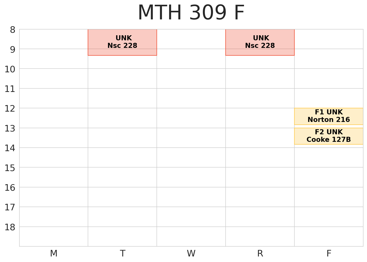The width and height of the screenshot is (367, 262).
Task: Select the 11 hour axis label
Action: [x=10, y=89]
